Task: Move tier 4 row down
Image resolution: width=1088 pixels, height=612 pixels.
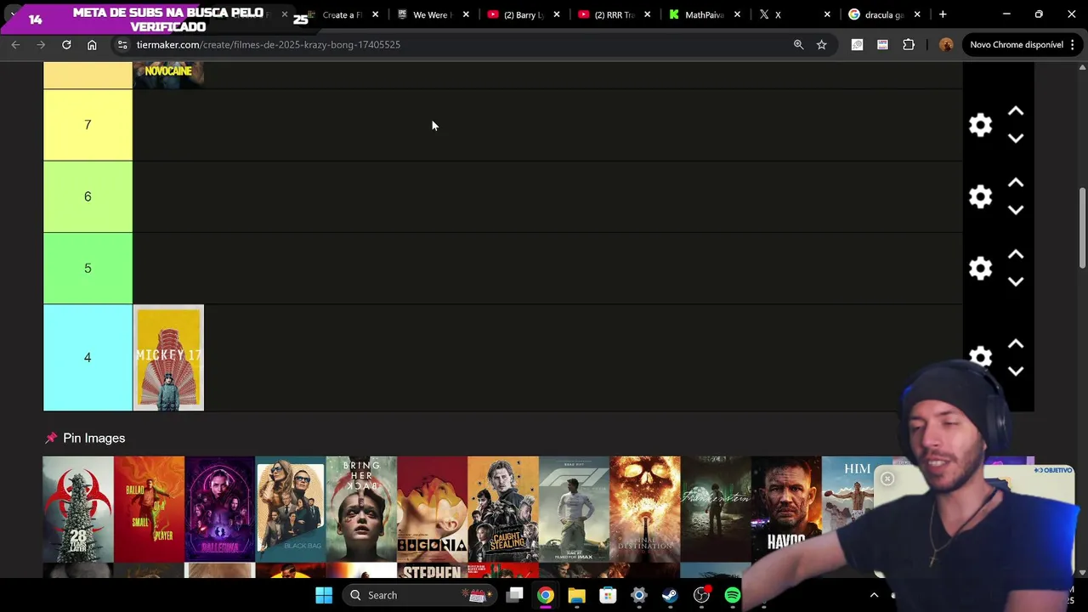Action: 1016,371
